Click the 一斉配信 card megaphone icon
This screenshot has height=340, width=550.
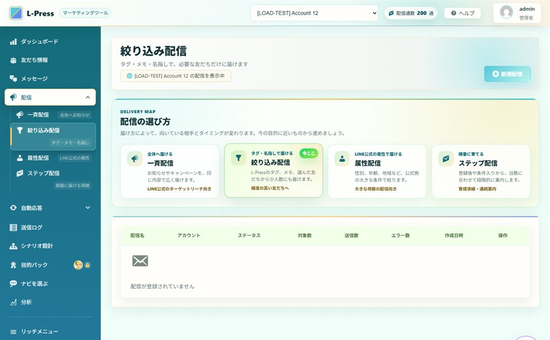(x=135, y=158)
